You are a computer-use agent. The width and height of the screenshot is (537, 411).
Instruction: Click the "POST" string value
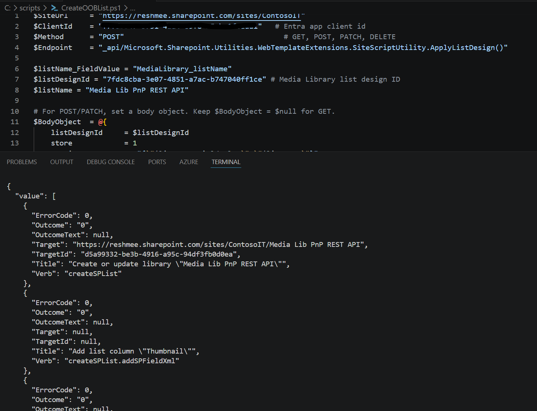[x=111, y=37]
